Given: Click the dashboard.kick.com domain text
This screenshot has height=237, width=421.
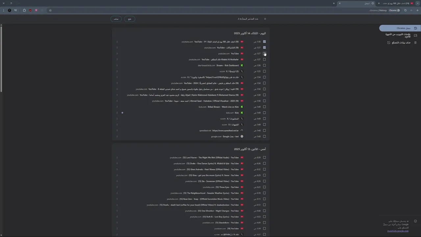Looking at the screenshot, I should 207,66.
